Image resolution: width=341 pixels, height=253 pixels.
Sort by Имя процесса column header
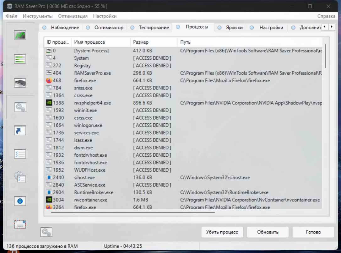point(101,42)
